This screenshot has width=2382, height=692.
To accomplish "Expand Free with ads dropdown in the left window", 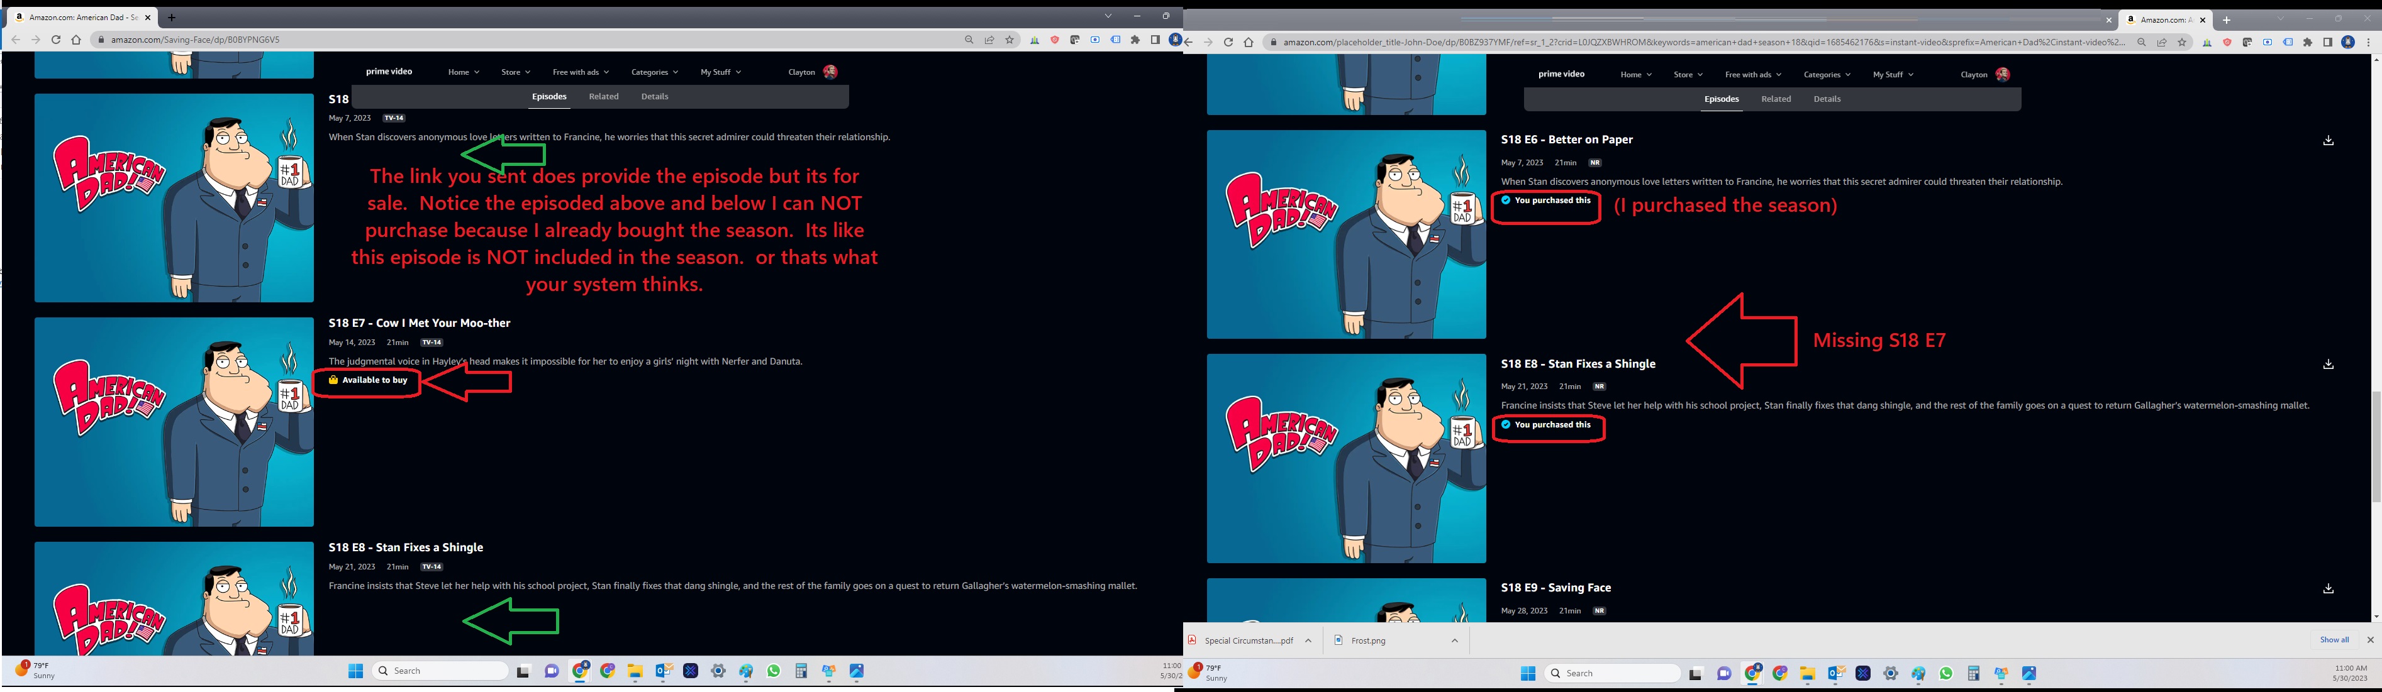I will tap(581, 72).
